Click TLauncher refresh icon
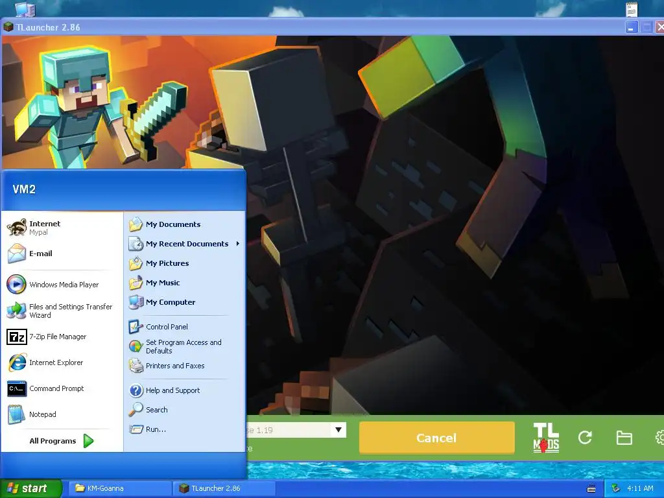664x498 pixels. pyautogui.click(x=586, y=438)
